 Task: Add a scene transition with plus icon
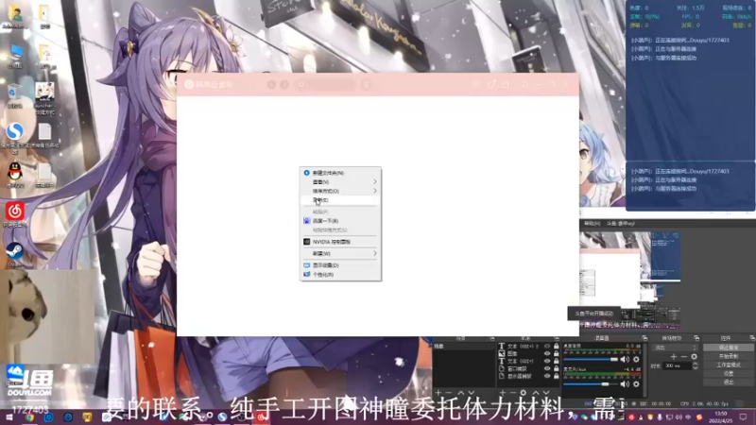[674, 357]
